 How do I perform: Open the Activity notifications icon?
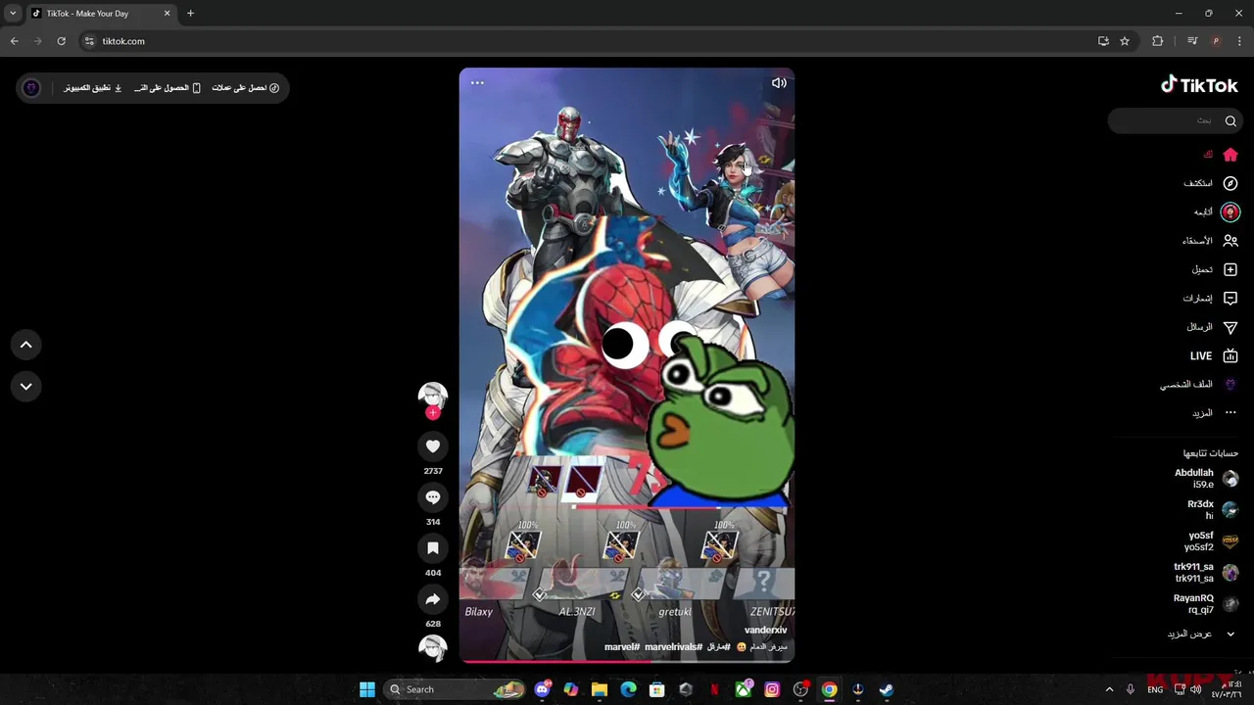click(x=1230, y=298)
